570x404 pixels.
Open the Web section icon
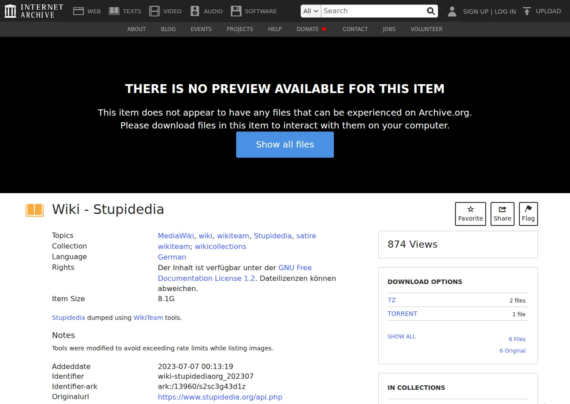[79, 11]
